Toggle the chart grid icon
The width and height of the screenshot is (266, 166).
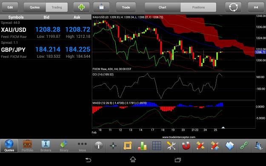[x=157, y=146]
